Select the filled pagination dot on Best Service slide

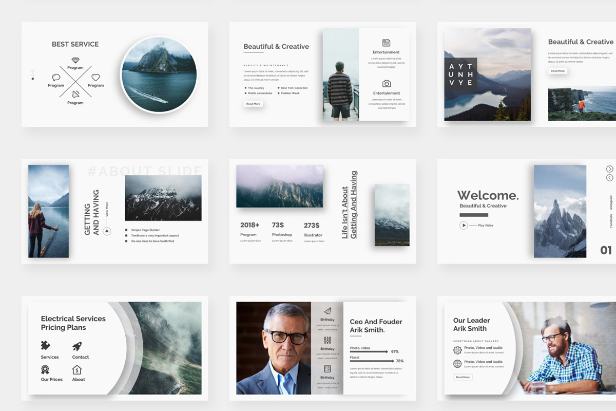click(33, 79)
